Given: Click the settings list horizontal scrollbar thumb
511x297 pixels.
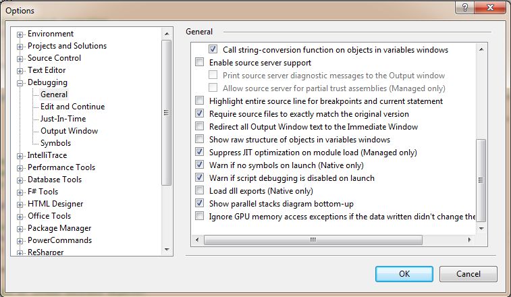Looking at the screenshot, I should 313,240.
